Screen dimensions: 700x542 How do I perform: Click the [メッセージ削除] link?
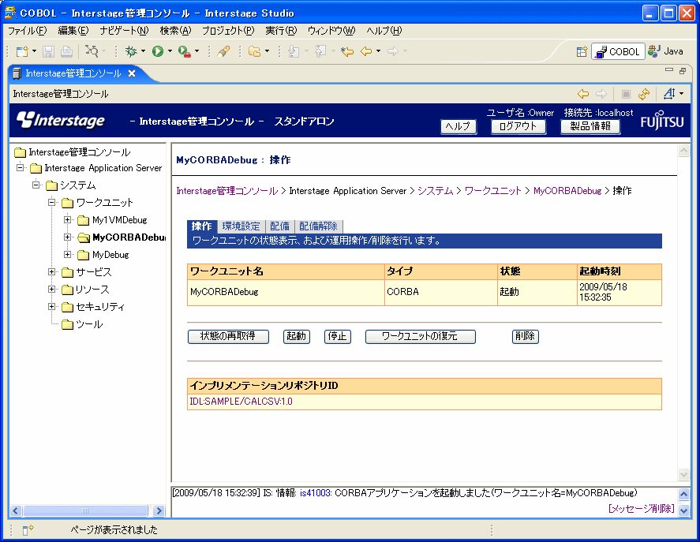[x=642, y=509]
